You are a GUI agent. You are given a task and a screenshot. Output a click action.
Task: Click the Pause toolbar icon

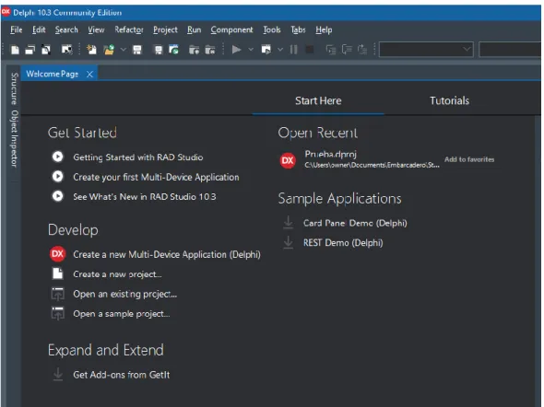coord(293,50)
